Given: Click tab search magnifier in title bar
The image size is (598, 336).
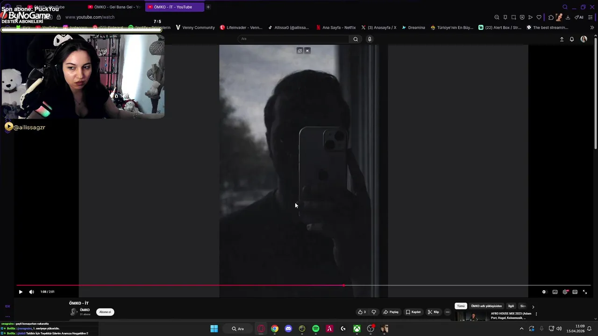Looking at the screenshot, I should pos(565,7).
